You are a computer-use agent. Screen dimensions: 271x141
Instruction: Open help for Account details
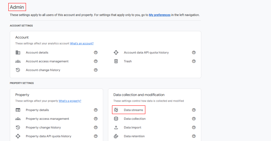click(96, 53)
